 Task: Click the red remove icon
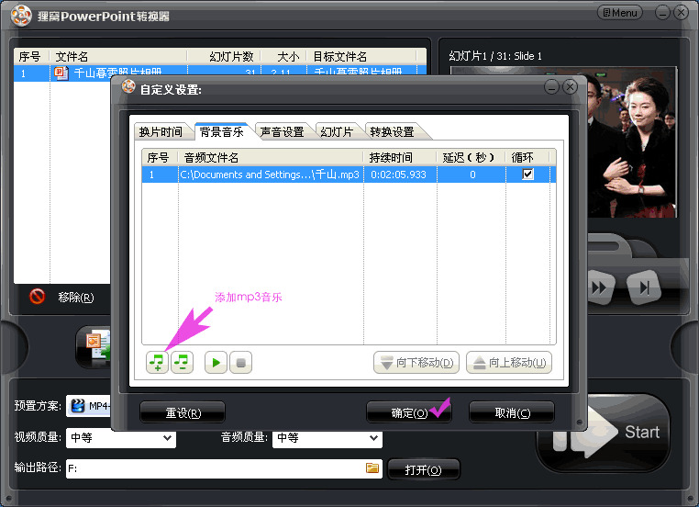coord(37,297)
